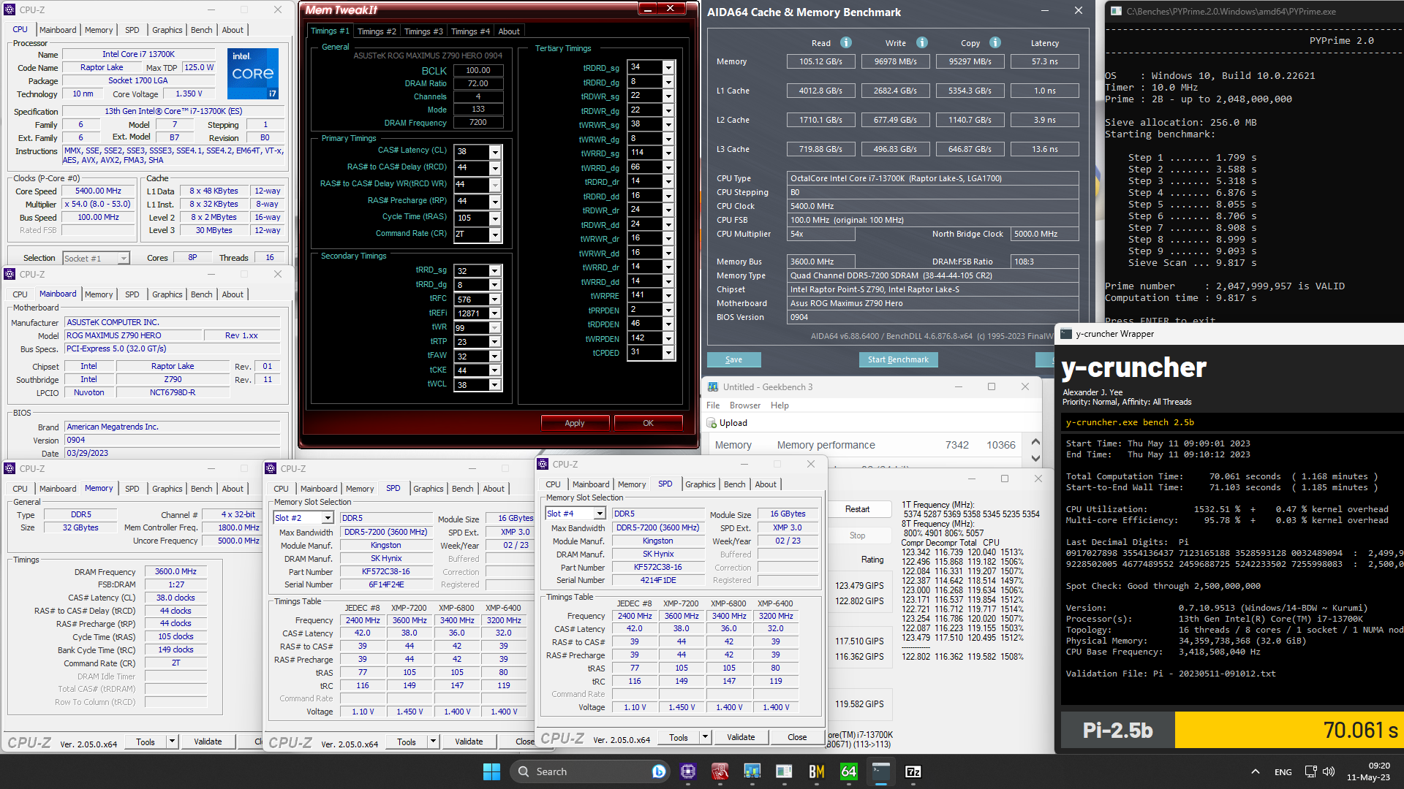Click the info icon next to Write in AIDA64
Image resolution: width=1404 pixels, height=789 pixels.
[x=922, y=42]
